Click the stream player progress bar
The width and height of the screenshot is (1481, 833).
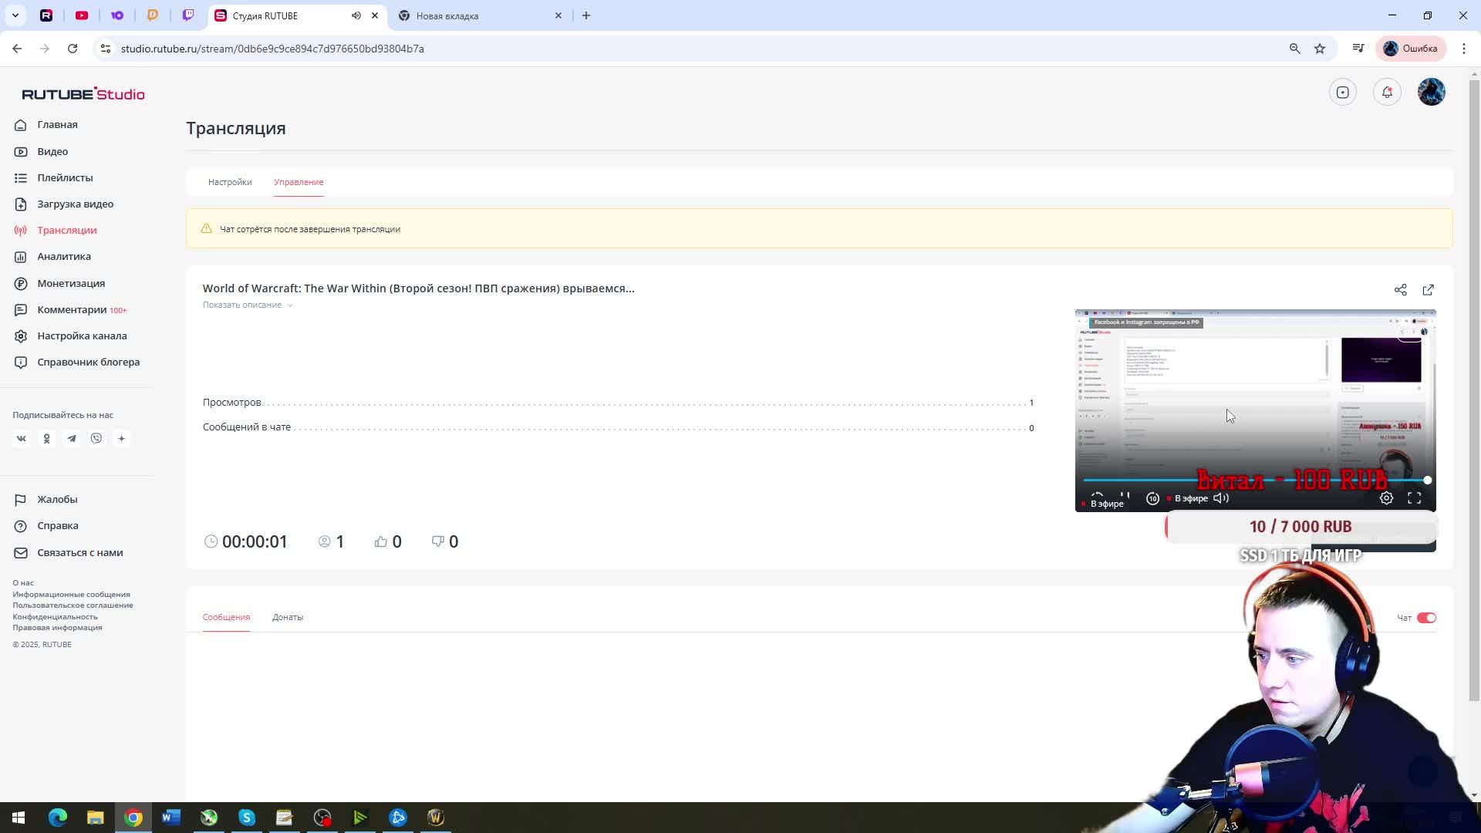tap(1255, 481)
